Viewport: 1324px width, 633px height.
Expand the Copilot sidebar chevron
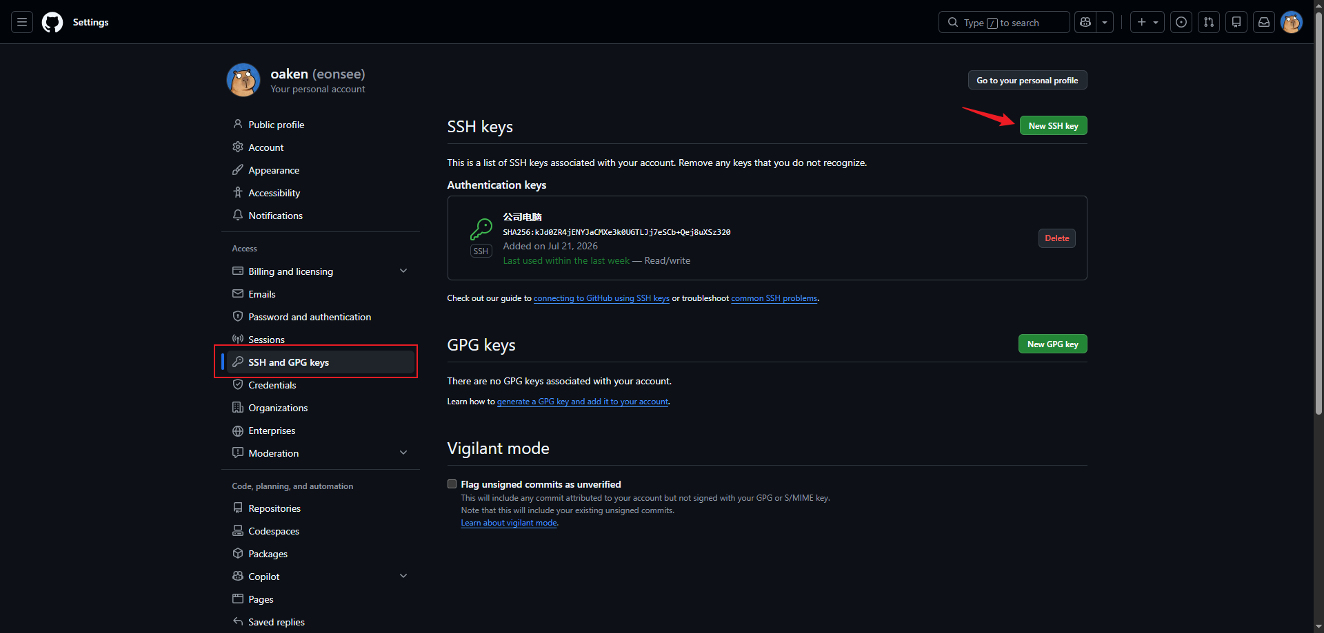[x=403, y=576]
